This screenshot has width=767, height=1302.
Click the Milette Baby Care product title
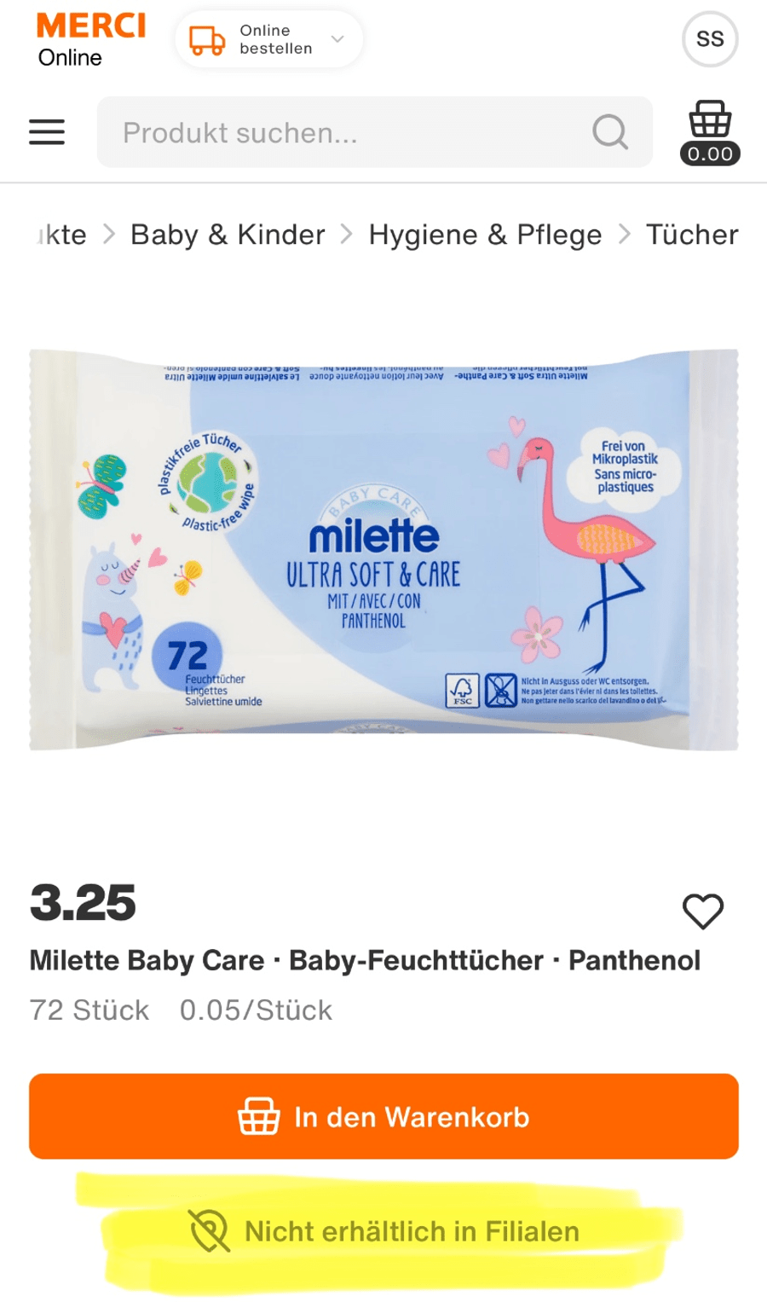[x=365, y=961]
